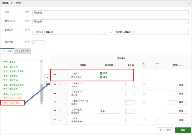Click the list scroll up arrow
This screenshot has height=135, width=192.
(x=41, y=62)
